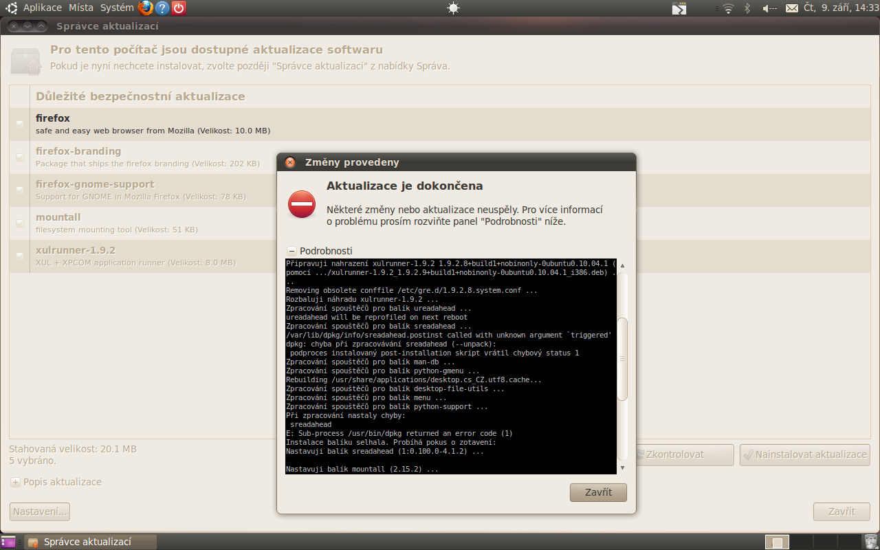Switch to the first workspace in the switcher
The height and width of the screenshot is (550, 880).
coord(778,542)
